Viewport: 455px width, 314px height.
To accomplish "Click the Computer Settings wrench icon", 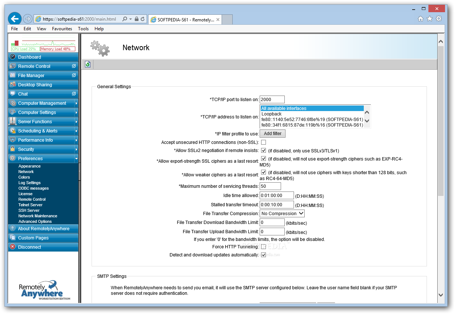I will pos(13,112).
